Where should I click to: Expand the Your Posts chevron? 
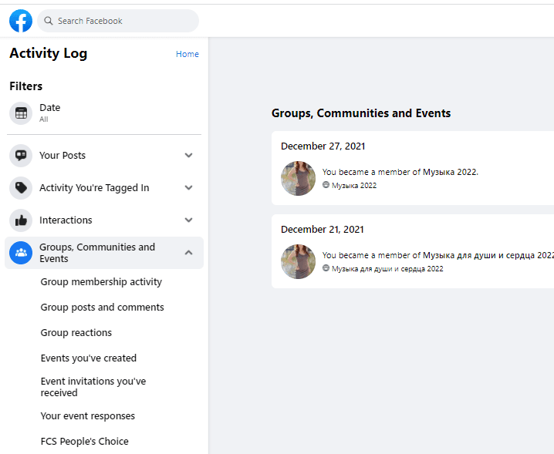coord(189,156)
